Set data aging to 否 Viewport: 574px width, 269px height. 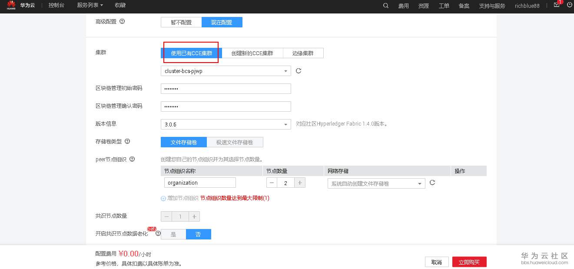tap(198, 234)
